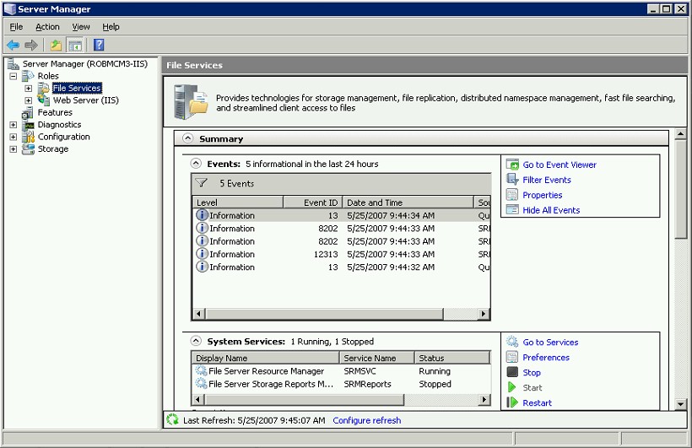Click the Stop service link

point(532,373)
